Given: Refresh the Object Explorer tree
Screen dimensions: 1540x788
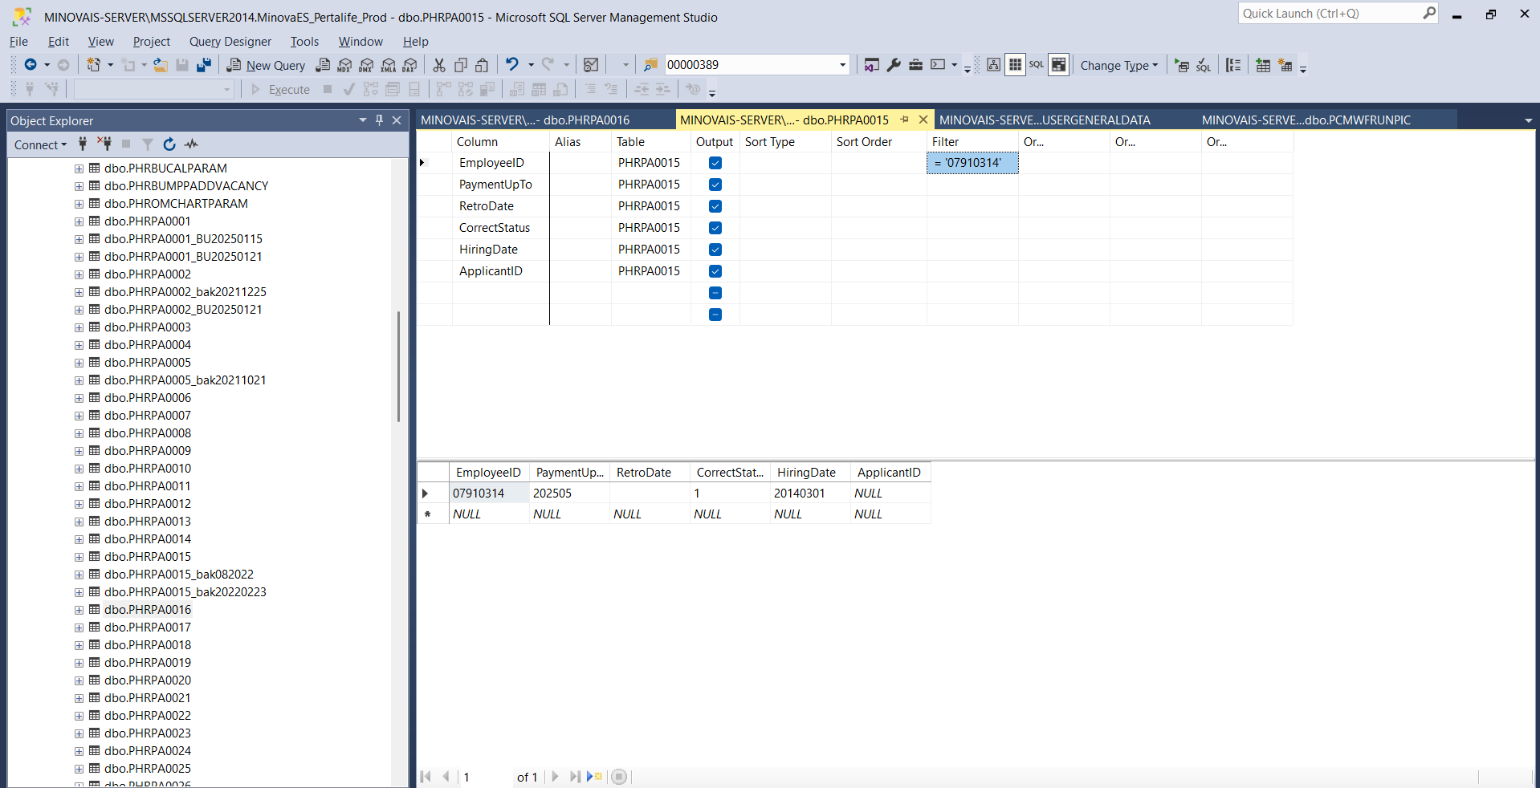Looking at the screenshot, I should [169, 144].
